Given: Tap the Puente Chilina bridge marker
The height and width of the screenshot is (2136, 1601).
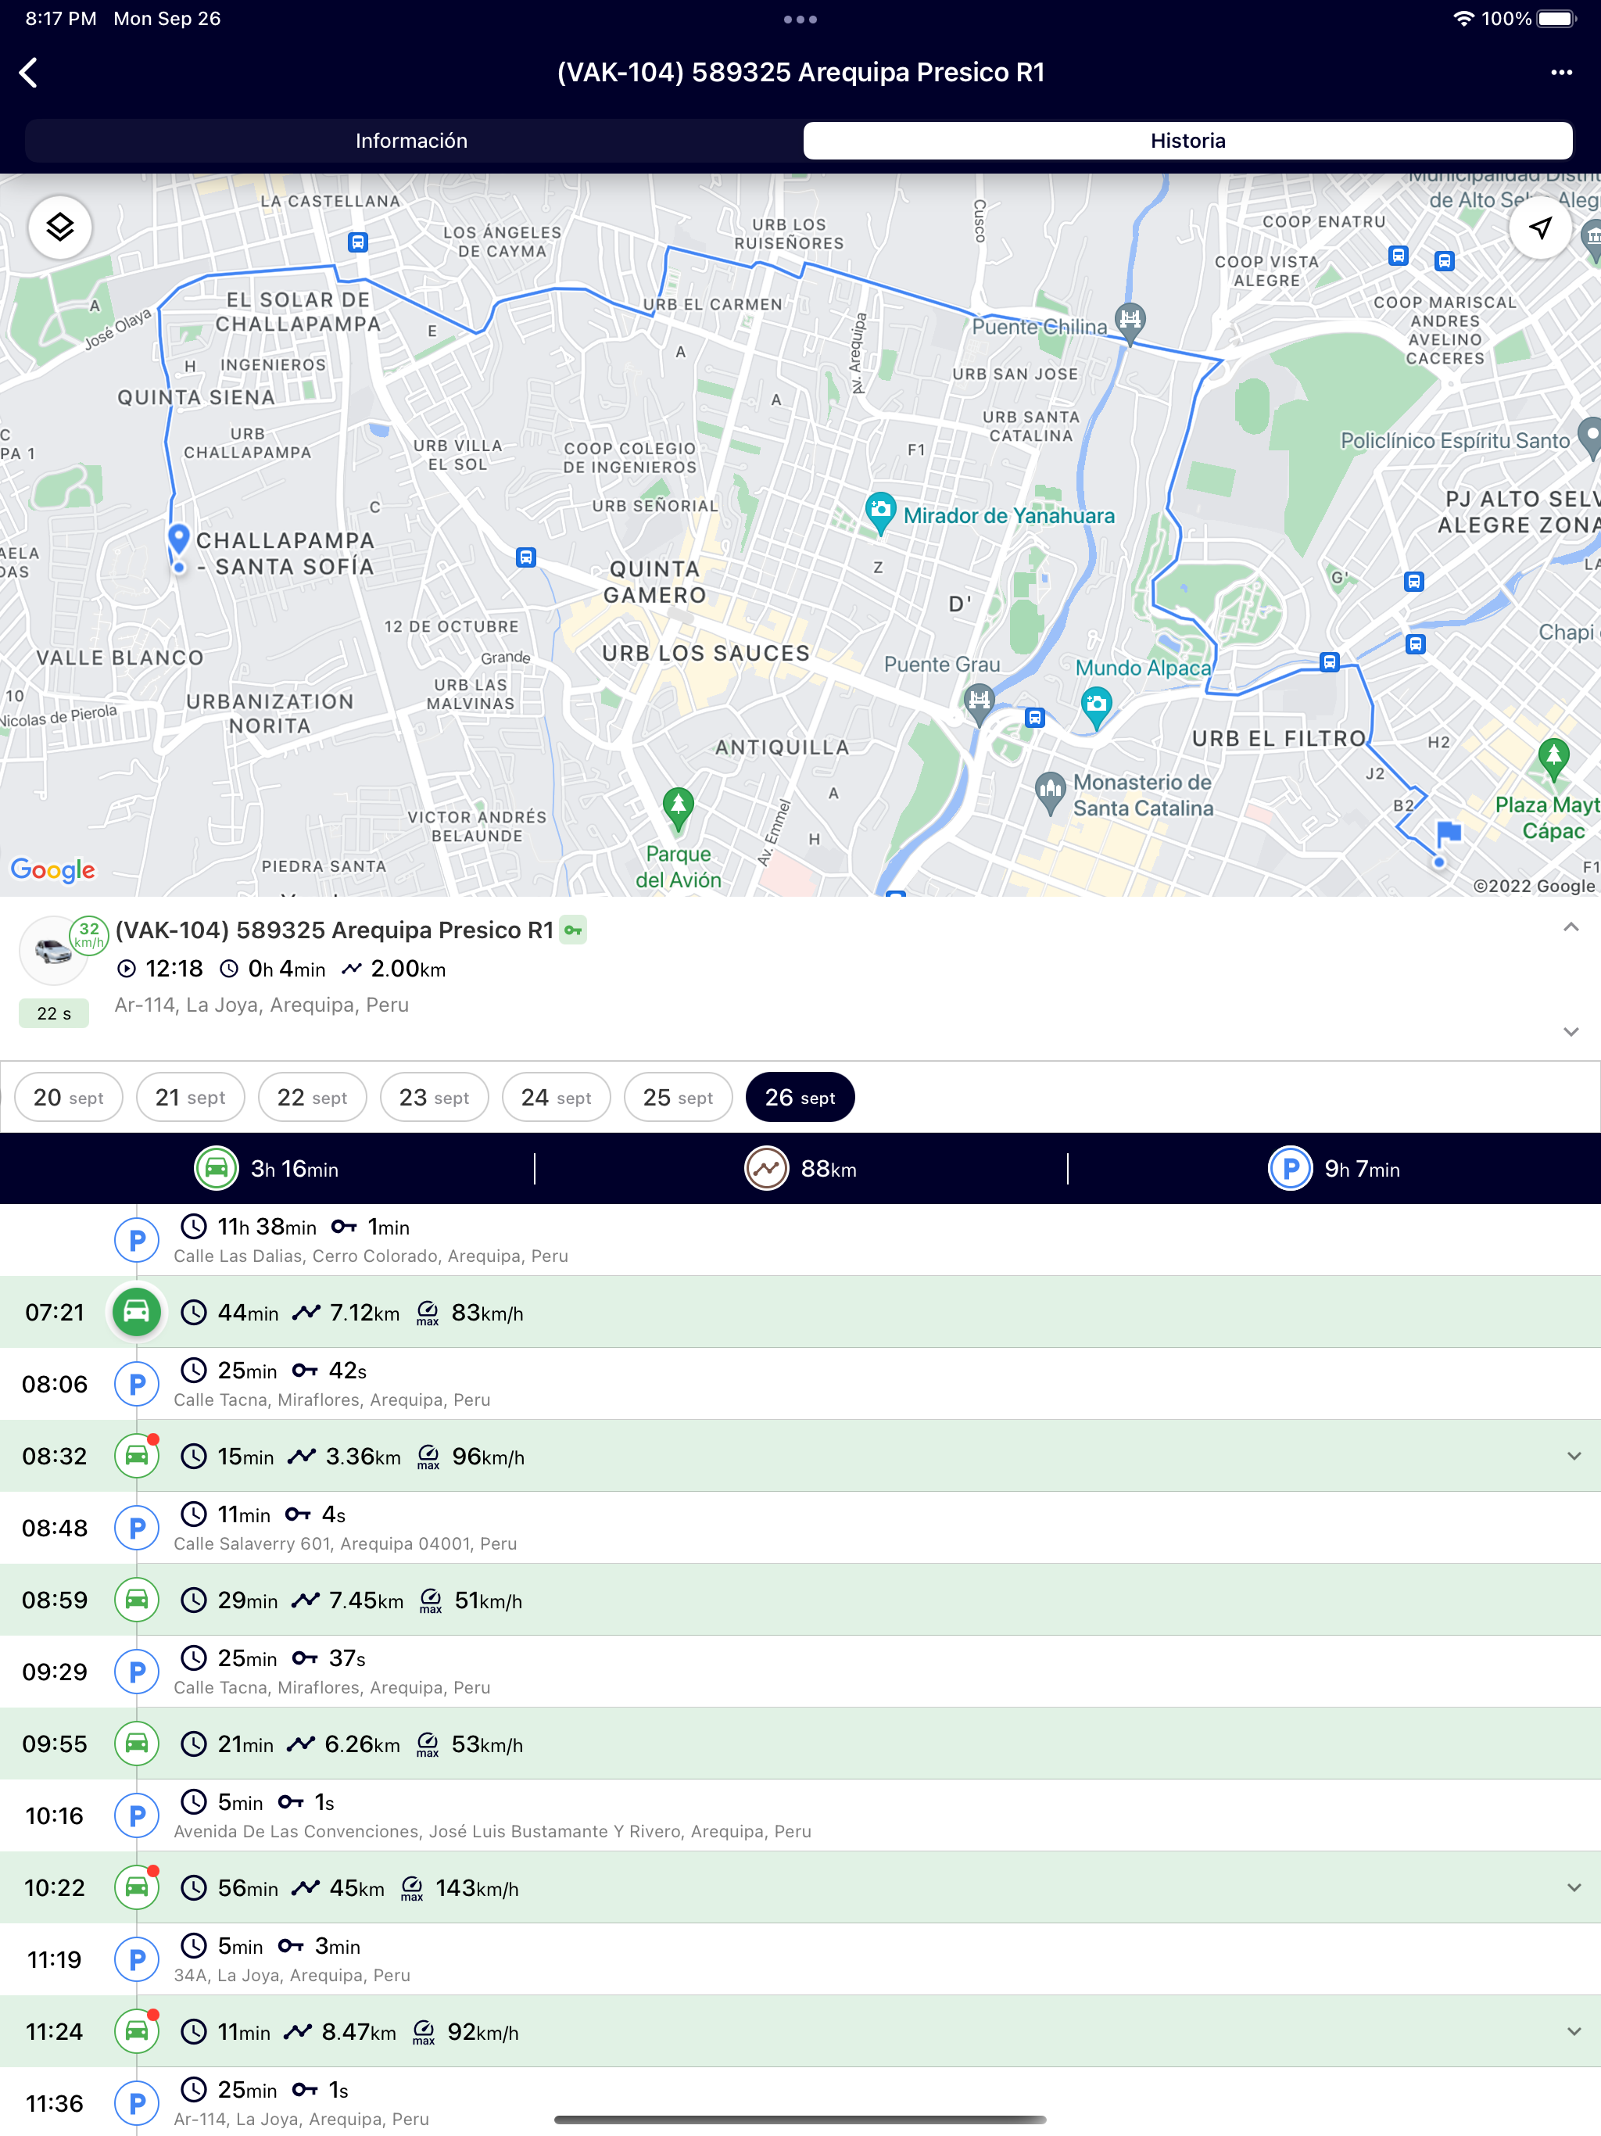Looking at the screenshot, I should click(x=1130, y=323).
